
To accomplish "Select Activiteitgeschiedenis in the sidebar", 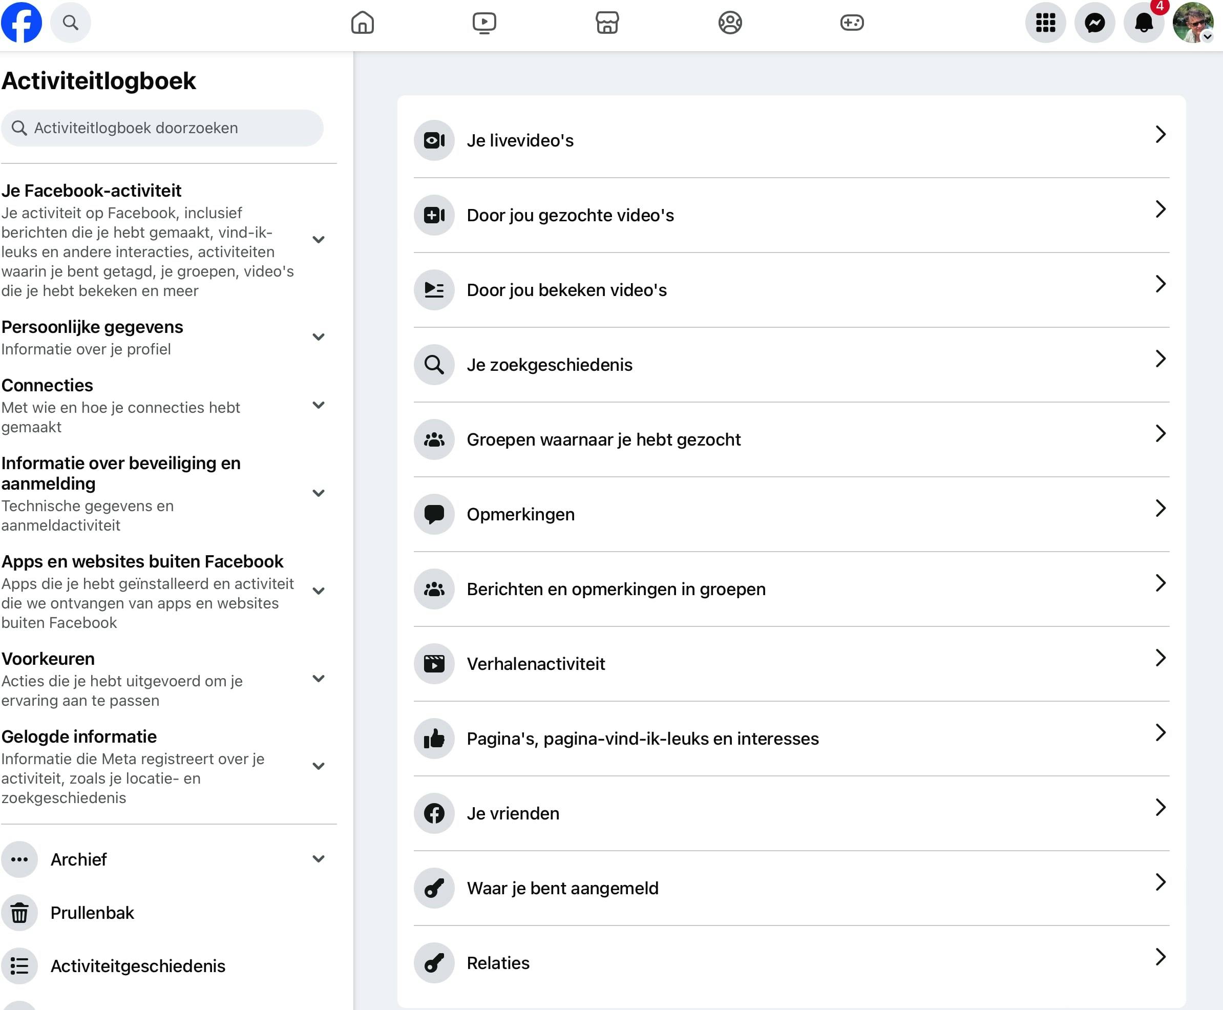I will click(137, 966).
